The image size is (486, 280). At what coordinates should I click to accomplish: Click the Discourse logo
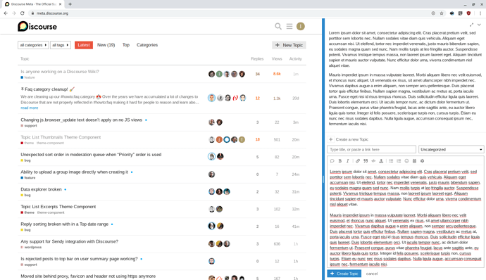coord(37,26)
